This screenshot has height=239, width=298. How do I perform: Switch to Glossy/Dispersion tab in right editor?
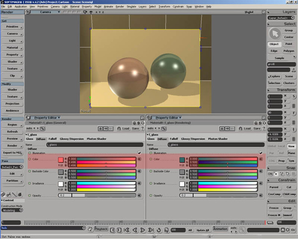(x=193, y=139)
